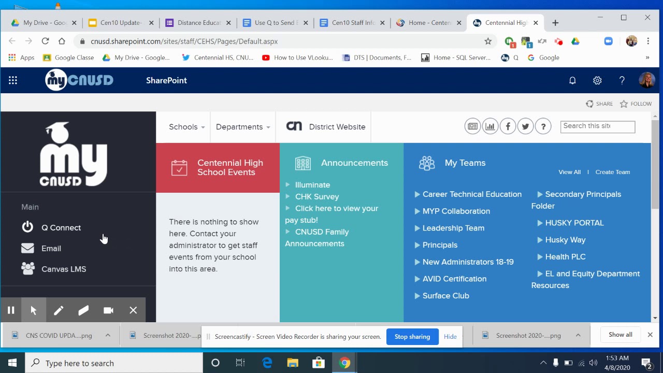
Task: Click the Windows taskbar search box
Action: click(x=114, y=363)
